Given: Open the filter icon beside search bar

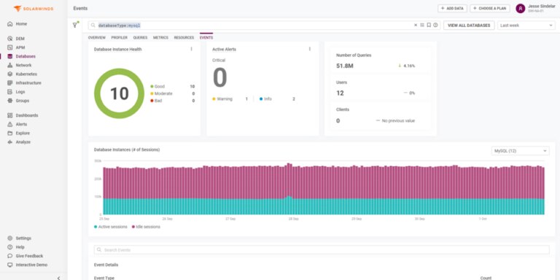Looking at the screenshot, I should click(75, 25).
